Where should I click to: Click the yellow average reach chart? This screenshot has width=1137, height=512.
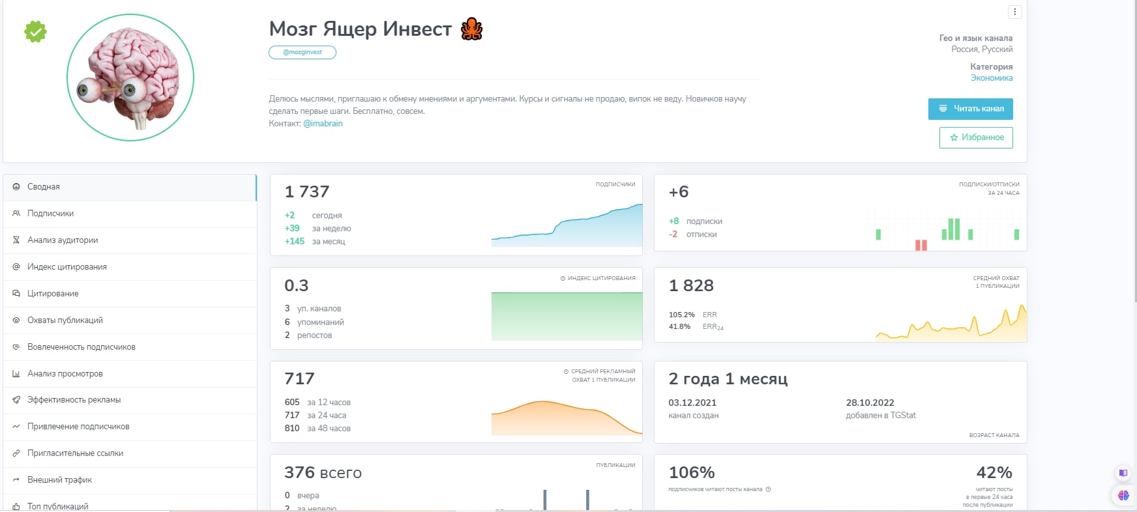(x=951, y=323)
